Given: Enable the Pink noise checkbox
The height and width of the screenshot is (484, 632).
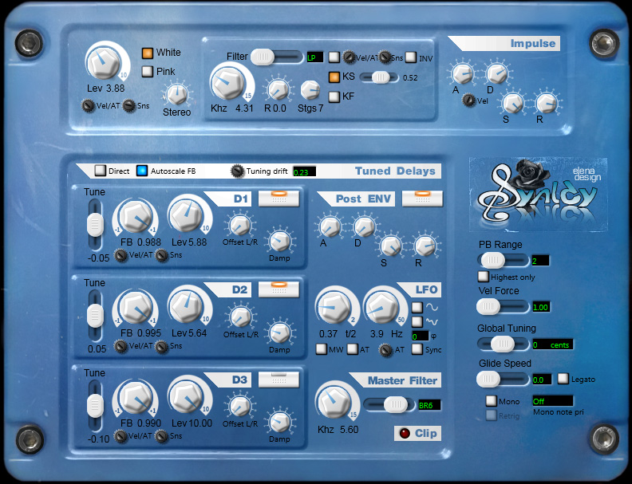Looking at the screenshot, I should (x=148, y=72).
